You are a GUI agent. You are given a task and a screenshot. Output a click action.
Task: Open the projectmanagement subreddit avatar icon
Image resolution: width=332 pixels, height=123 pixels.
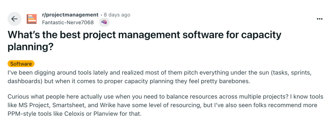pos(31,19)
